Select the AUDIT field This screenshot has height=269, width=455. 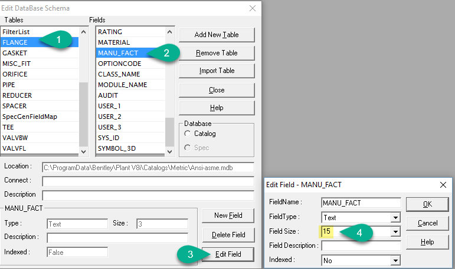[x=130, y=95]
